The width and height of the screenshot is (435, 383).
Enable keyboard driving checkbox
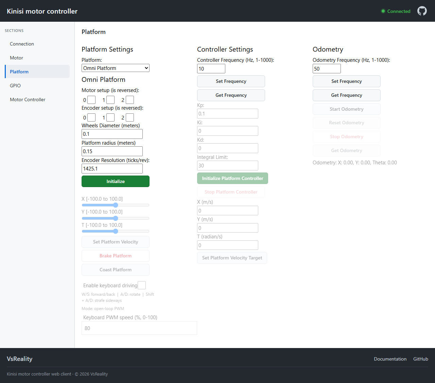click(142, 285)
